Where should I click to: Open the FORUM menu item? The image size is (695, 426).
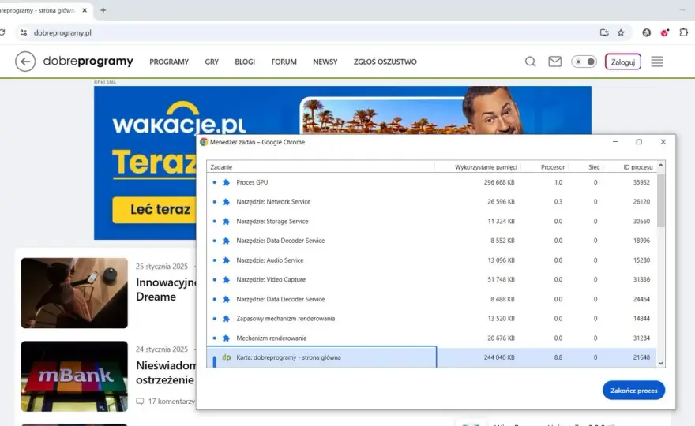[x=284, y=62]
